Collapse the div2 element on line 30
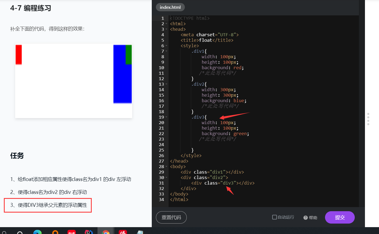 [x=166, y=177]
